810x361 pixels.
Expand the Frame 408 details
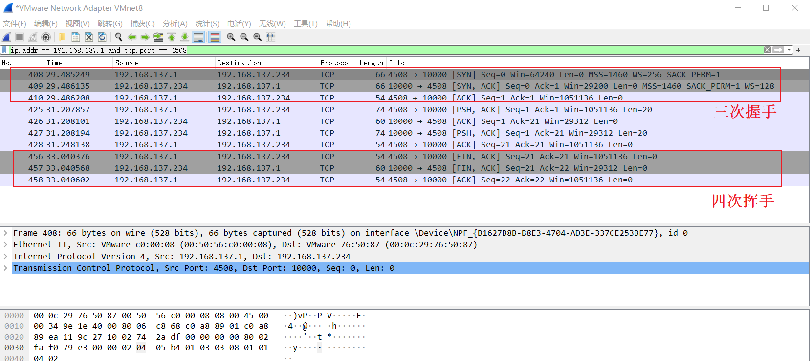point(5,233)
